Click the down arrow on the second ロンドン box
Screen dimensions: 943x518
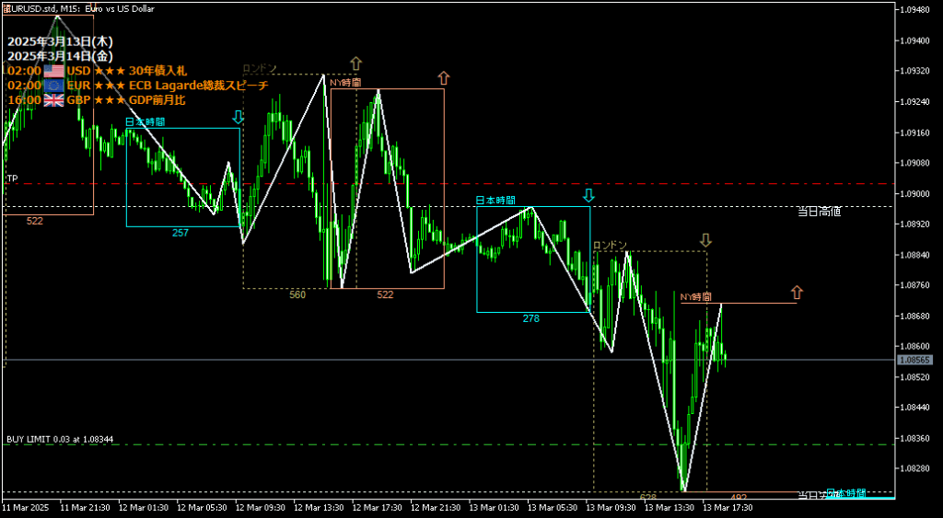tap(705, 240)
